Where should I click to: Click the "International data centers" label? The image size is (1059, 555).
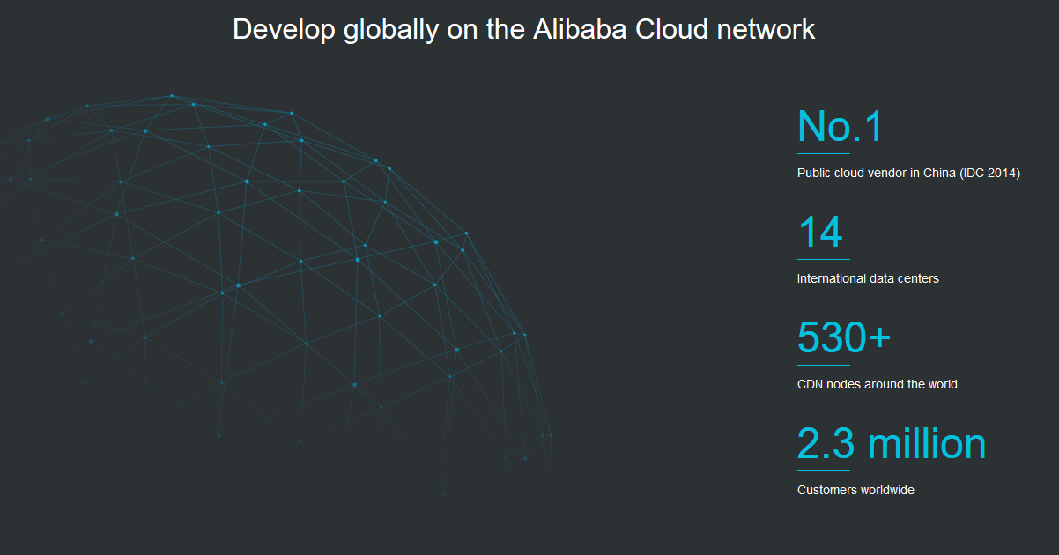(x=868, y=279)
